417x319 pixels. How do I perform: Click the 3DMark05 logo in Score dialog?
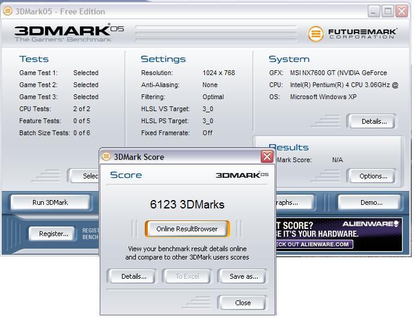242,175
